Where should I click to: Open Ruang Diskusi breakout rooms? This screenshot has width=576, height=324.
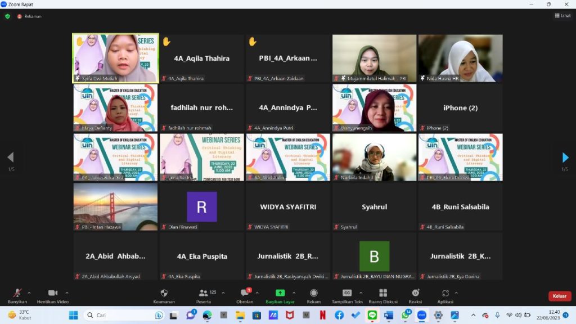pos(383,293)
